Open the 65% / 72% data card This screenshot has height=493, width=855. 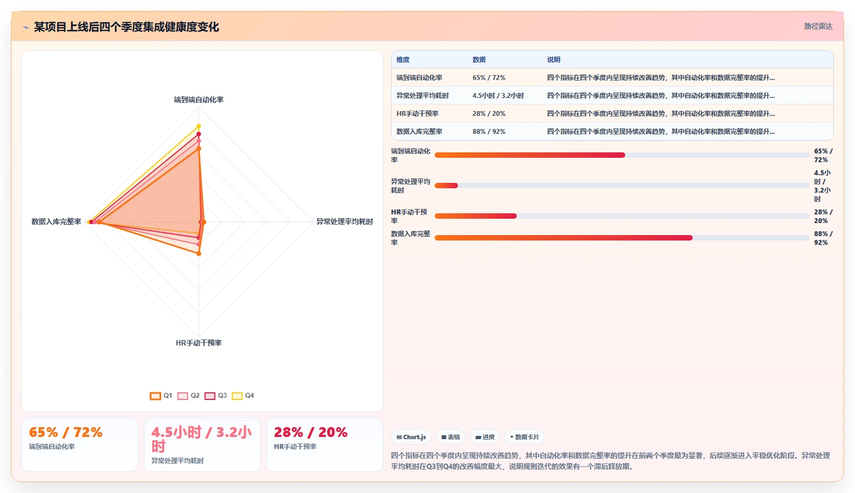pos(80,445)
